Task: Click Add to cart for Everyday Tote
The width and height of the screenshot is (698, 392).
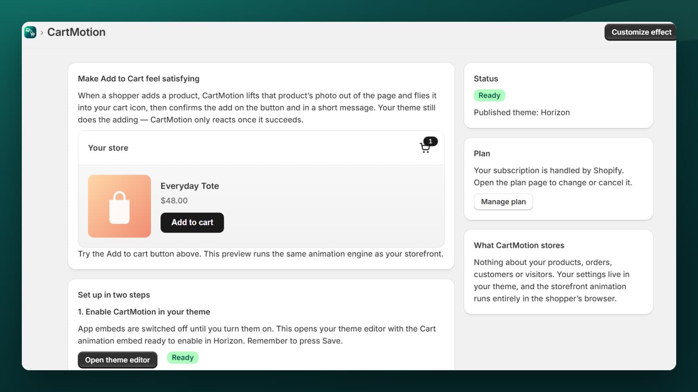Action: coord(192,223)
